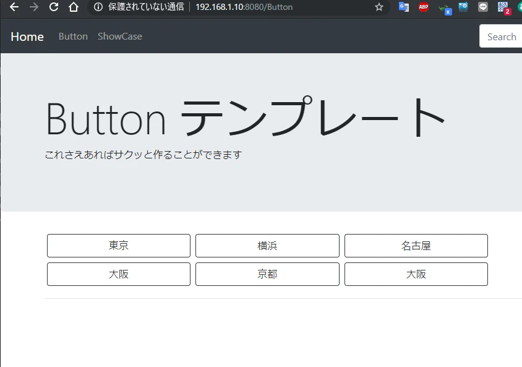The height and width of the screenshot is (367, 522).
Task: Go to Home in the navbar
Action: 27,37
